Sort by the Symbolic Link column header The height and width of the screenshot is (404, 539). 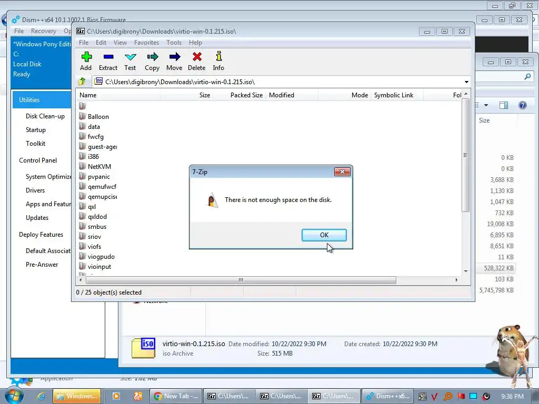point(397,95)
